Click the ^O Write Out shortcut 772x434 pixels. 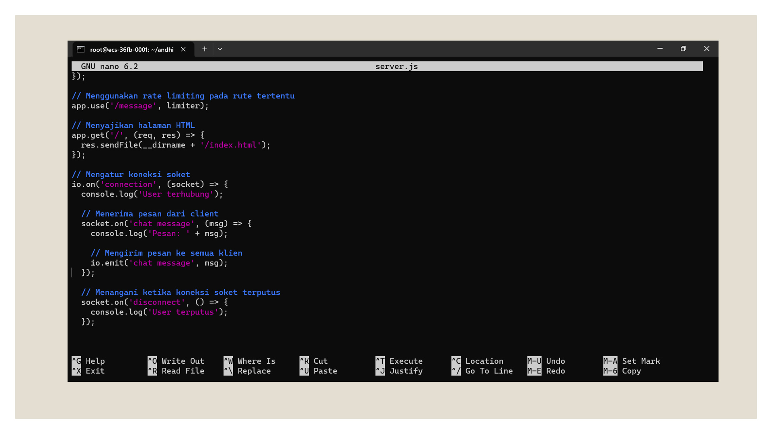(x=176, y=361)
